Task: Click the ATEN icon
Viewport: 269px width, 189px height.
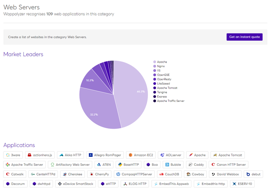Action: (99, 164)
